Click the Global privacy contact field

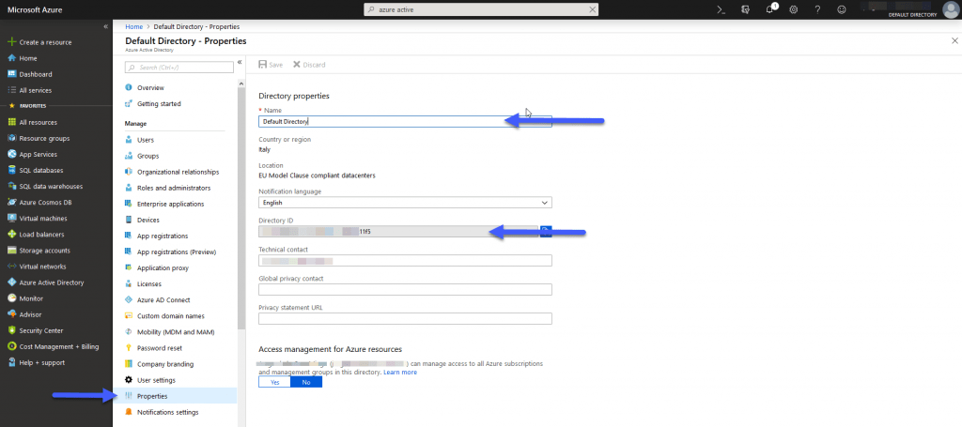click(405, 289)
